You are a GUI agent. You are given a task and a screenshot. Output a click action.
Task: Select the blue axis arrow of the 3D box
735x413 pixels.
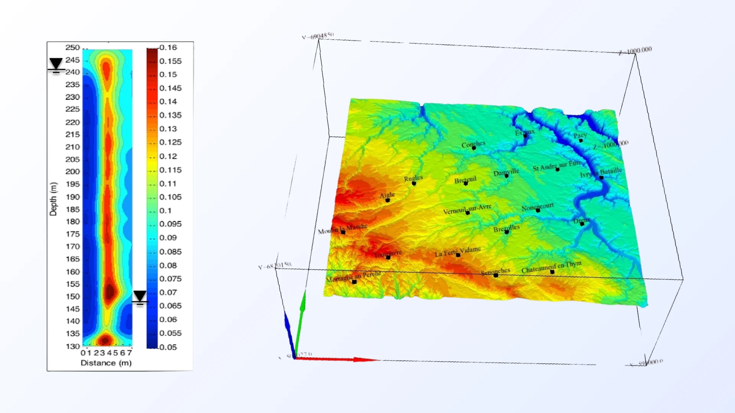point(290,335)
